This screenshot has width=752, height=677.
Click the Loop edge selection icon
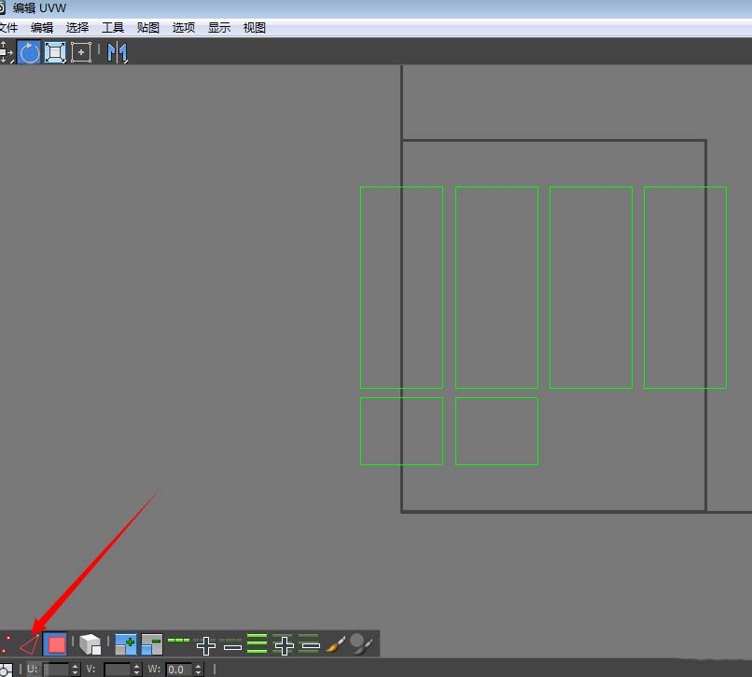pos(179,641)
